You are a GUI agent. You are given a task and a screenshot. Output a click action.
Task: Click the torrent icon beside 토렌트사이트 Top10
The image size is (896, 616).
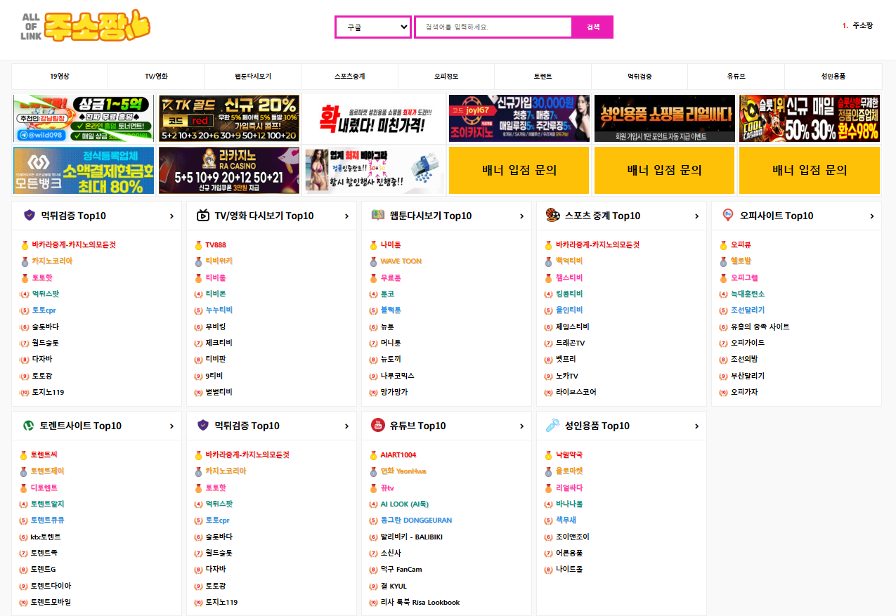click(x=29, y=426)
